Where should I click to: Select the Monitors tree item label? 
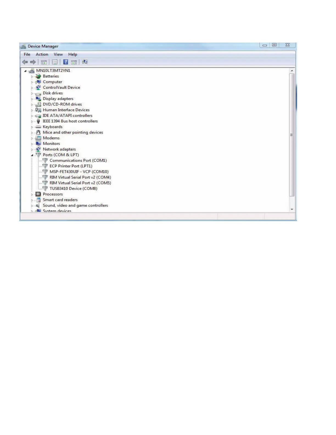51,144
